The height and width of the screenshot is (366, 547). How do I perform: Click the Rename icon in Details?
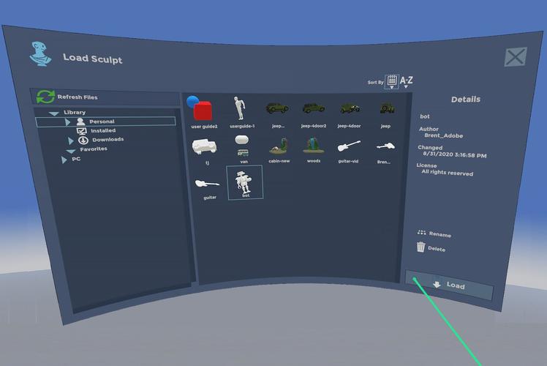[x=421, y=233]
